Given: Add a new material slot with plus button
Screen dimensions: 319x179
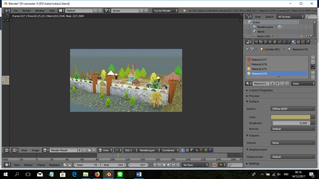Looking at the screenshot, I should (313, 58).
